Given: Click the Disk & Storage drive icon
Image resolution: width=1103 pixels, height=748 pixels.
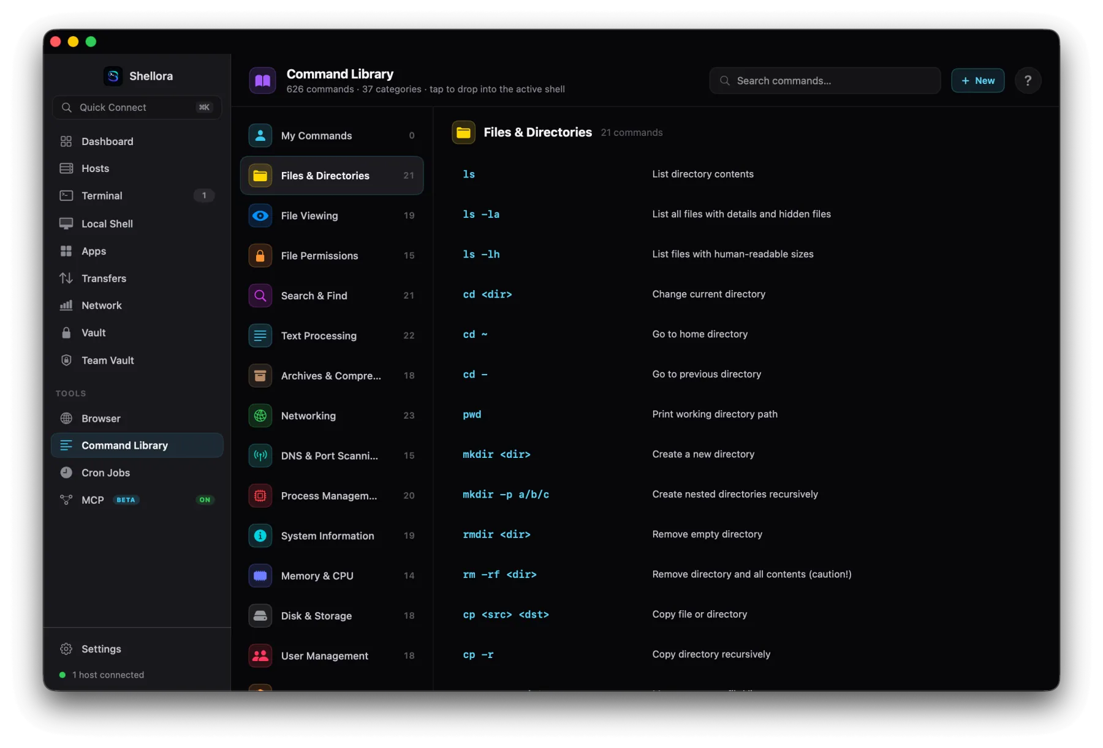Looking at the screenshot, I should [260, 615].
